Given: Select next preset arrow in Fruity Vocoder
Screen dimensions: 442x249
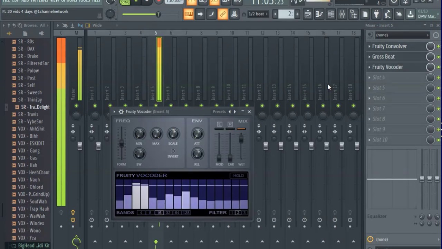Looking at the screenshot, I should [235, 111].
